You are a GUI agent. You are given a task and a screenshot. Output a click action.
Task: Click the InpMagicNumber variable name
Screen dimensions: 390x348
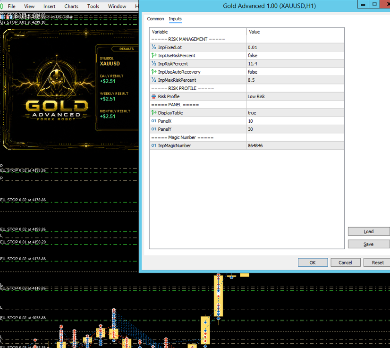coord(174,145)
